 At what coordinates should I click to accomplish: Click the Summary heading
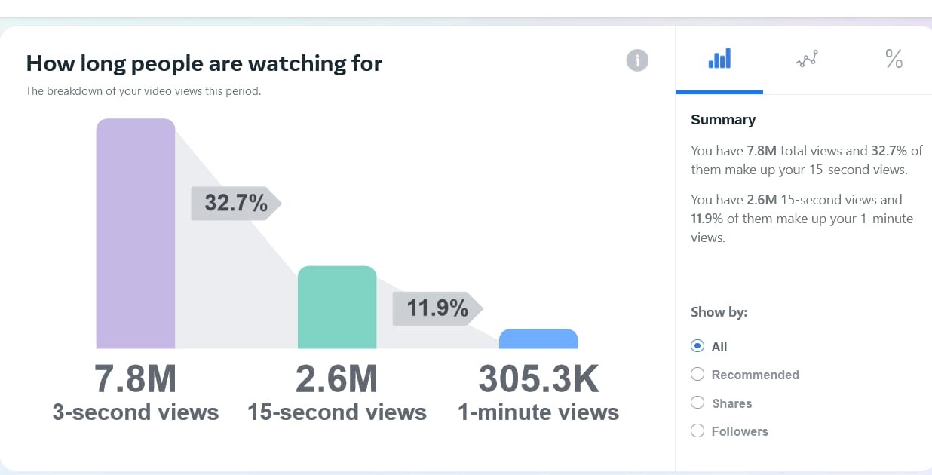point(723,120)
